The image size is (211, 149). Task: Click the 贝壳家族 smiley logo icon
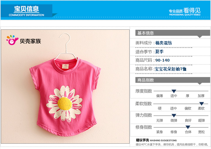pyautogui.click(x=12, y=40)
